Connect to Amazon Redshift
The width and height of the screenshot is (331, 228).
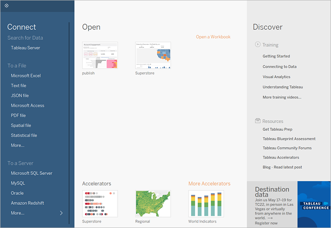(27, 203)
